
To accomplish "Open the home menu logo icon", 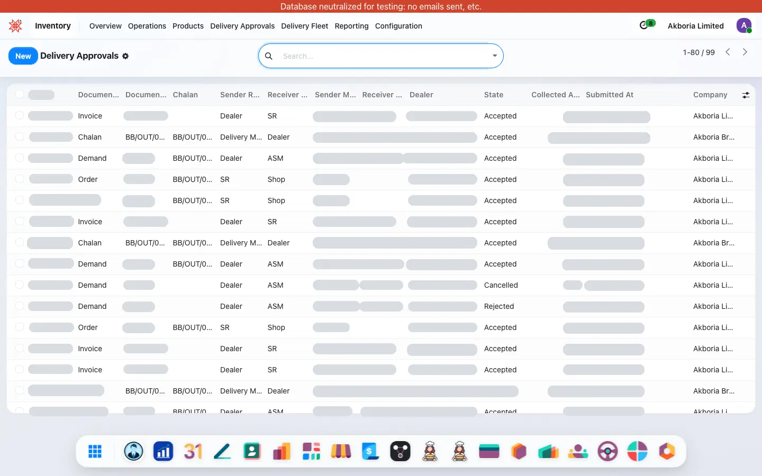I will click(16, 25).
